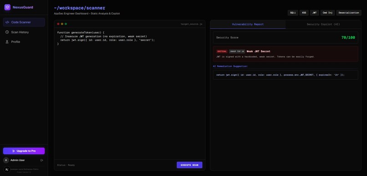Image resolution: width=367 pixels, height=176 pixels.
Task: Click the logout icon next to Admin User
Action: coord(42,160)
